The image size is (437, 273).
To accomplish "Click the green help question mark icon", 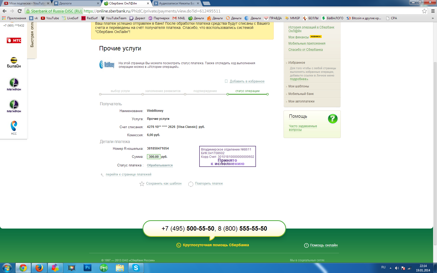I will click(333, 119).
